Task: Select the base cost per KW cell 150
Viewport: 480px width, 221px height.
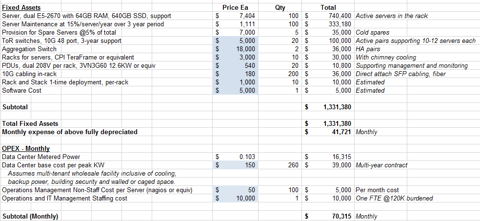Action: pos(236,165)
